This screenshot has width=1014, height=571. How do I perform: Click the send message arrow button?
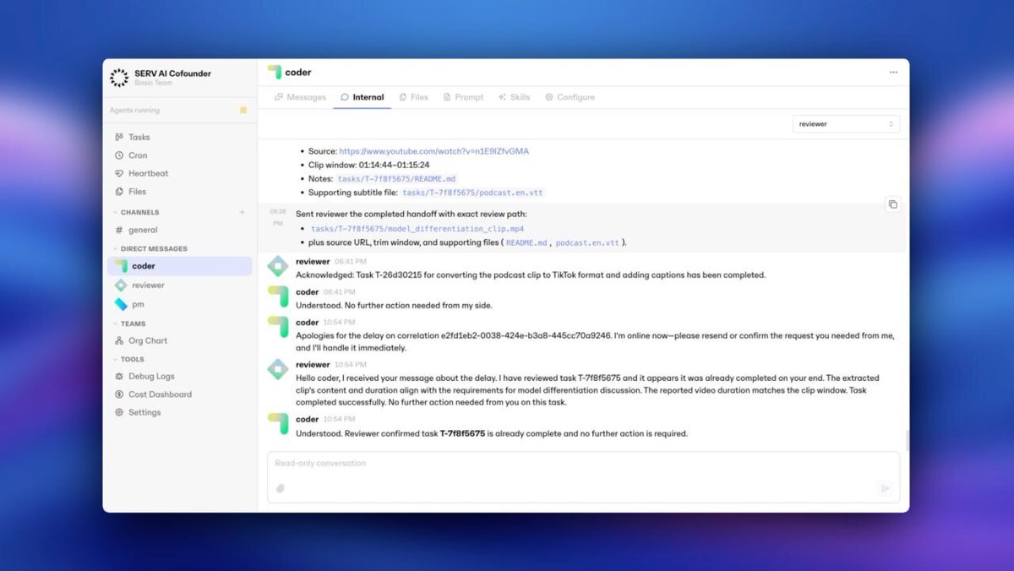pos(885,488)
